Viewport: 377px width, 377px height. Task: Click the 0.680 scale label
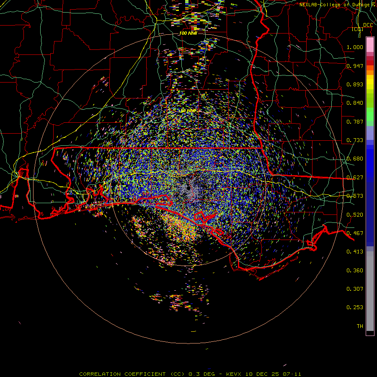tap(355, 159)
